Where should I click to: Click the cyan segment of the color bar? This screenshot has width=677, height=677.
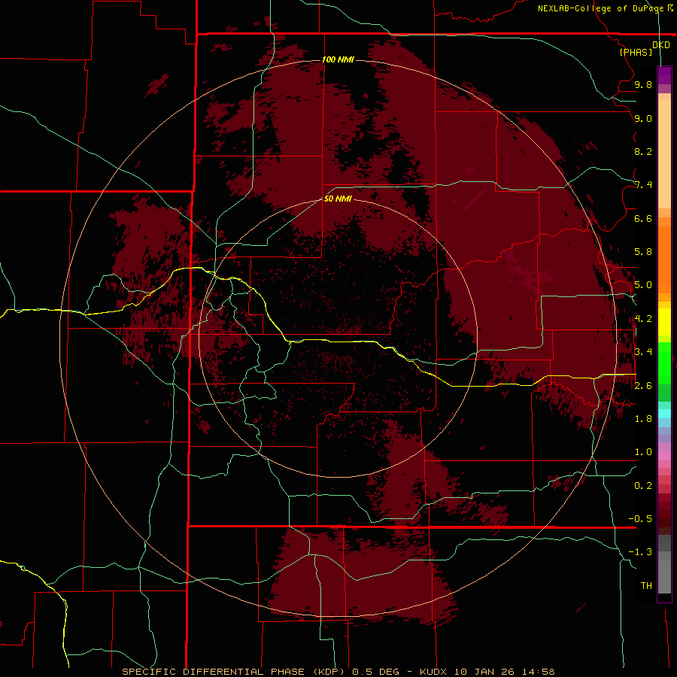664,413
